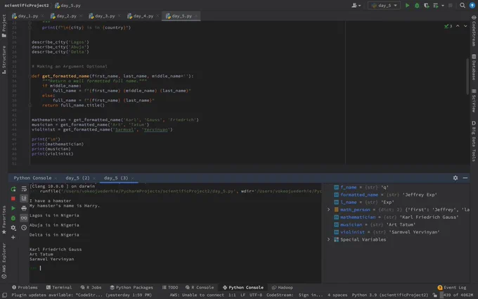Screen dimensions: 478x299
Task: Go to previous highlighted problem arrow
Action: click(x=458, y=26)
